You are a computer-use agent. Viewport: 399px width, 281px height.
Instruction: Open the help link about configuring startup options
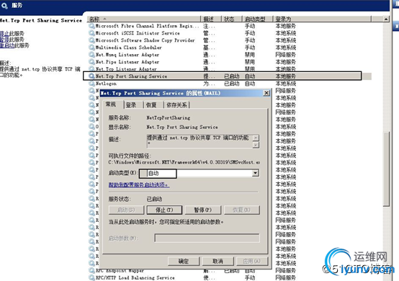coord(139,184)
